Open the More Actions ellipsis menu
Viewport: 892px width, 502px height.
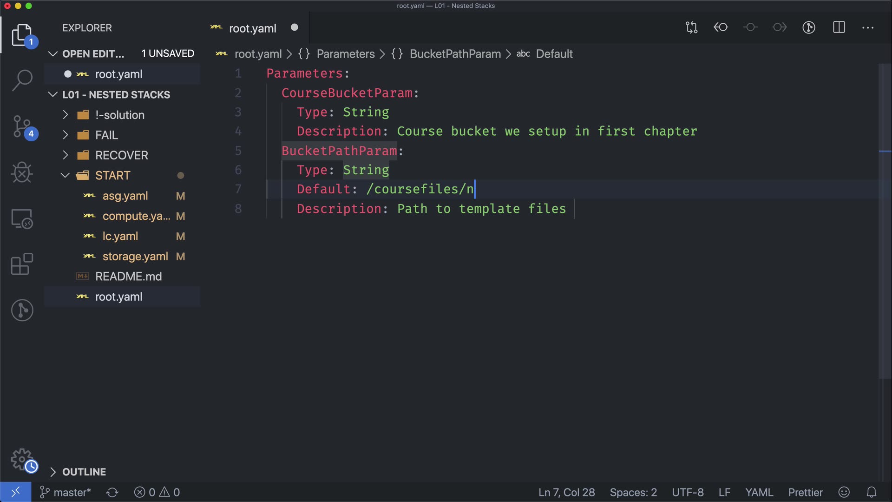867,27
